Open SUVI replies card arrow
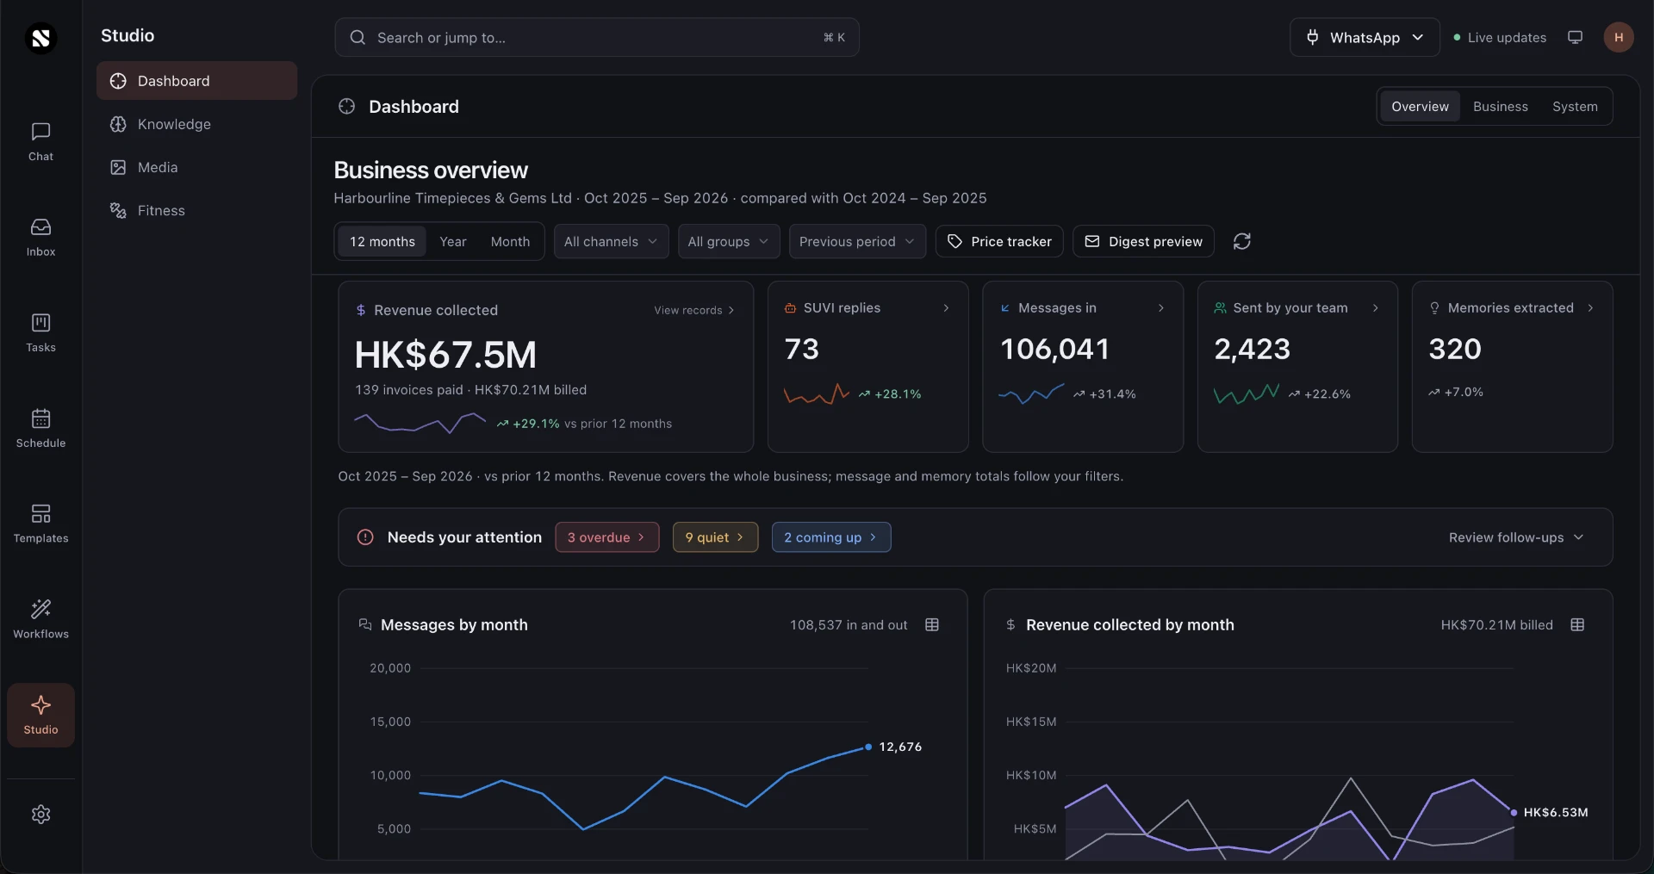The image size is (1654, 874). (946, 308)
